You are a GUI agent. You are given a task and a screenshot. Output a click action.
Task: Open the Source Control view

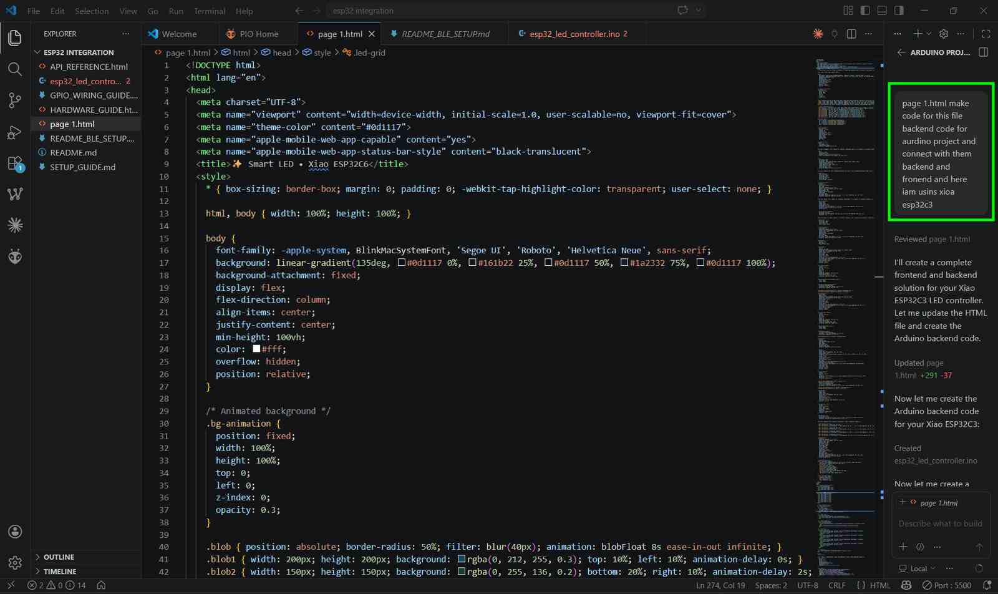point(15,100)
